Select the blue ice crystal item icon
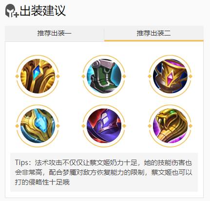The image size is (210, 201). [x=38, y=126]
